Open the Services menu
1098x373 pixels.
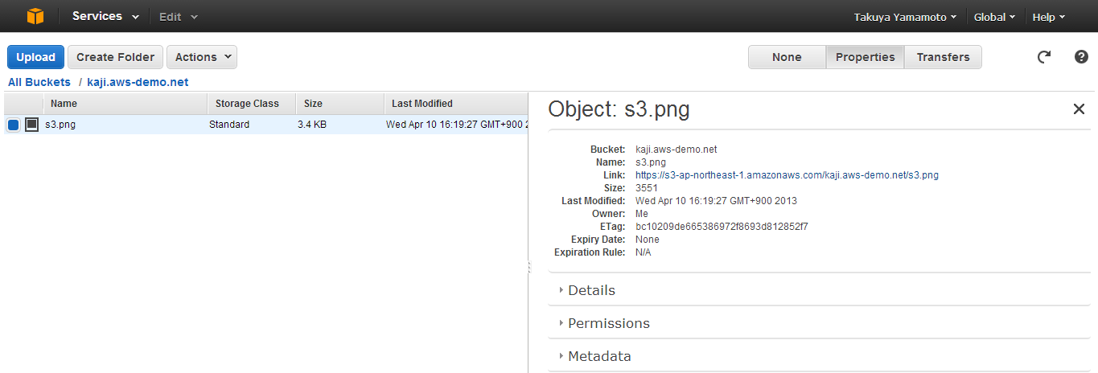click(x=105, y=16)
